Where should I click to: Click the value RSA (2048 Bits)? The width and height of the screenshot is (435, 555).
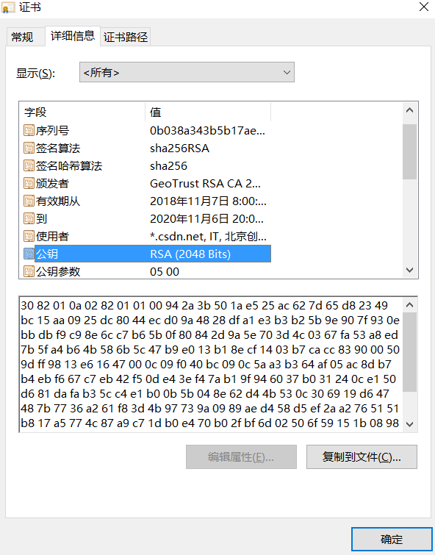pos(190,254)
